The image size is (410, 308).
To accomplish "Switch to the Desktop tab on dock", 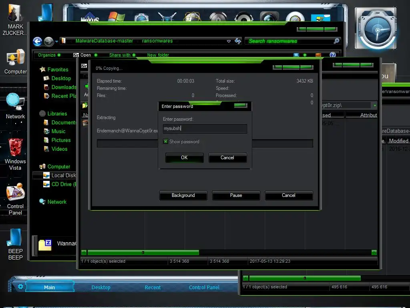I will [101, 287].
